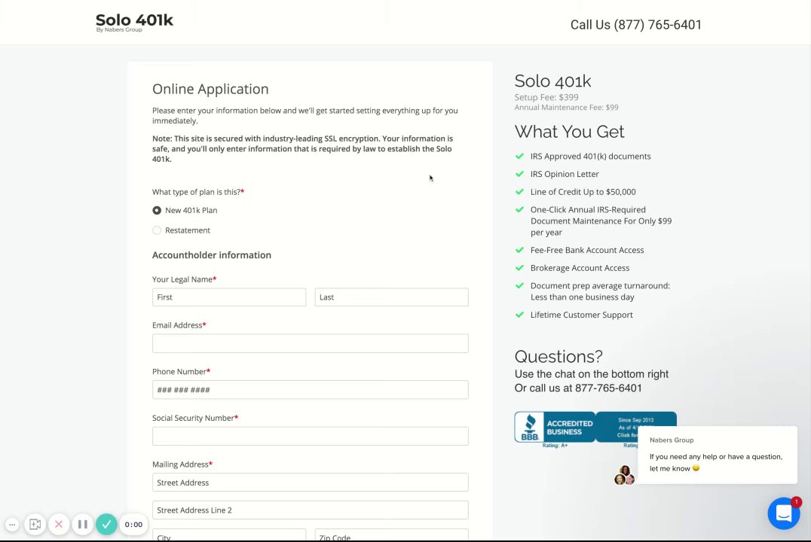
Task: Click the Social Security Number field
Action: pos(310,436)
